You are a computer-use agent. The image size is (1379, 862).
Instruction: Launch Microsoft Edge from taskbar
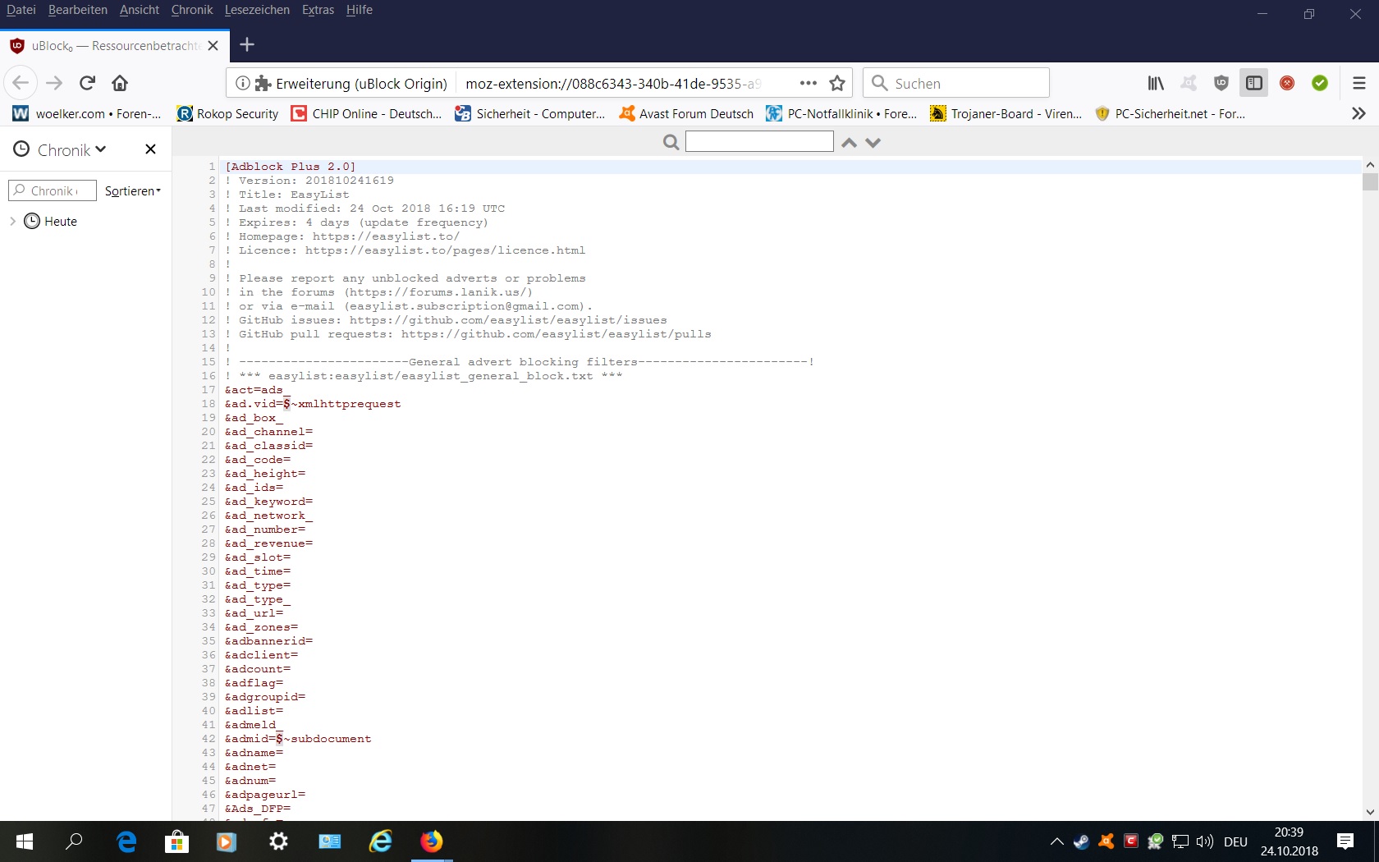[126, 841]
